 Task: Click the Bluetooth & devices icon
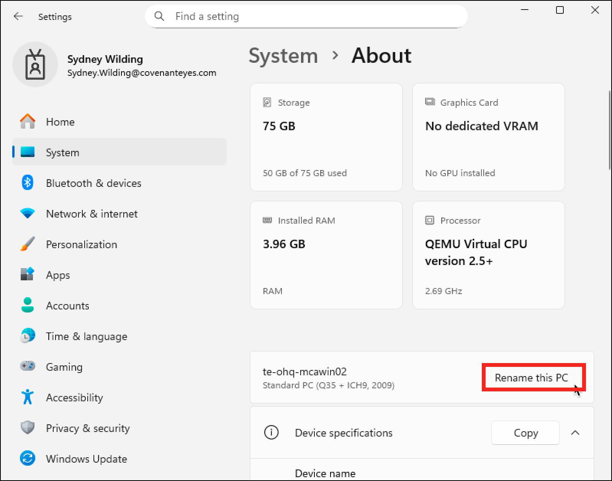(28, 183)
